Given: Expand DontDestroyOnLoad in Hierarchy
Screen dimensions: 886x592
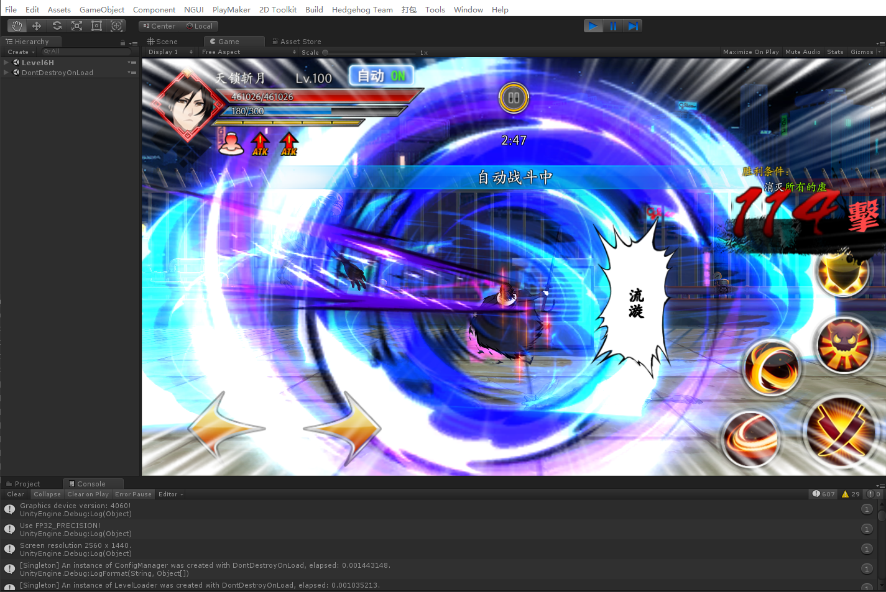Looking at the screenshot, I should [6, 73].
